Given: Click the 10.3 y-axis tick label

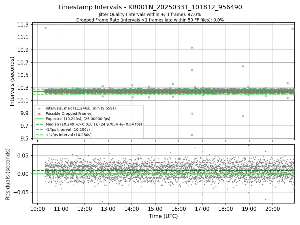Looking at the screenshot, I should (x=23, y=88).
